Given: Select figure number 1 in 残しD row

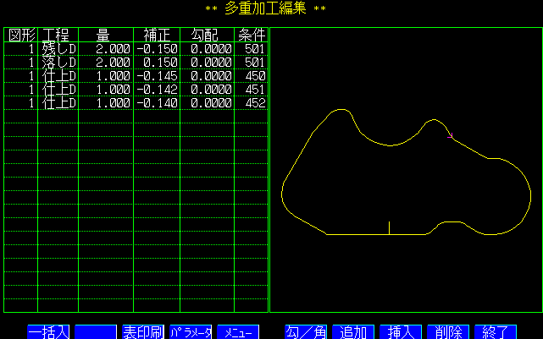Looking at the screenshot, I should (x=31, y=49).
